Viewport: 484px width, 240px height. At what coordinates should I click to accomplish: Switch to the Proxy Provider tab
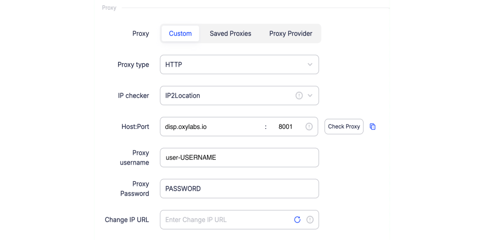291,34
